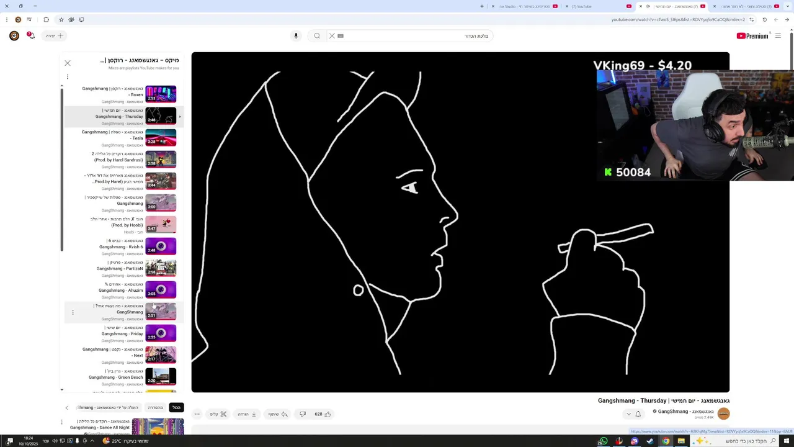Click playlist scrollbar down arrow
The width and height of the screenshot is (794, 447).
coord(62,389)
